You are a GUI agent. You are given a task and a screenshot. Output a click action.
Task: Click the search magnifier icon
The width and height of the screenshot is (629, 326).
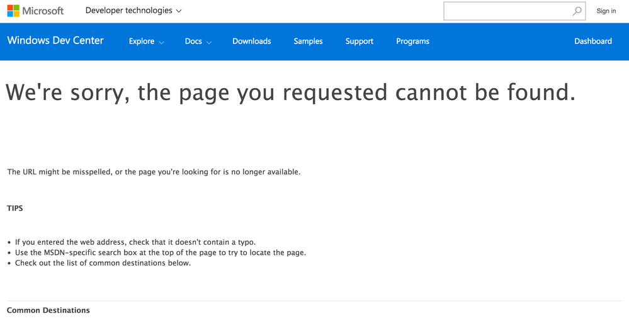click(577, 11)
